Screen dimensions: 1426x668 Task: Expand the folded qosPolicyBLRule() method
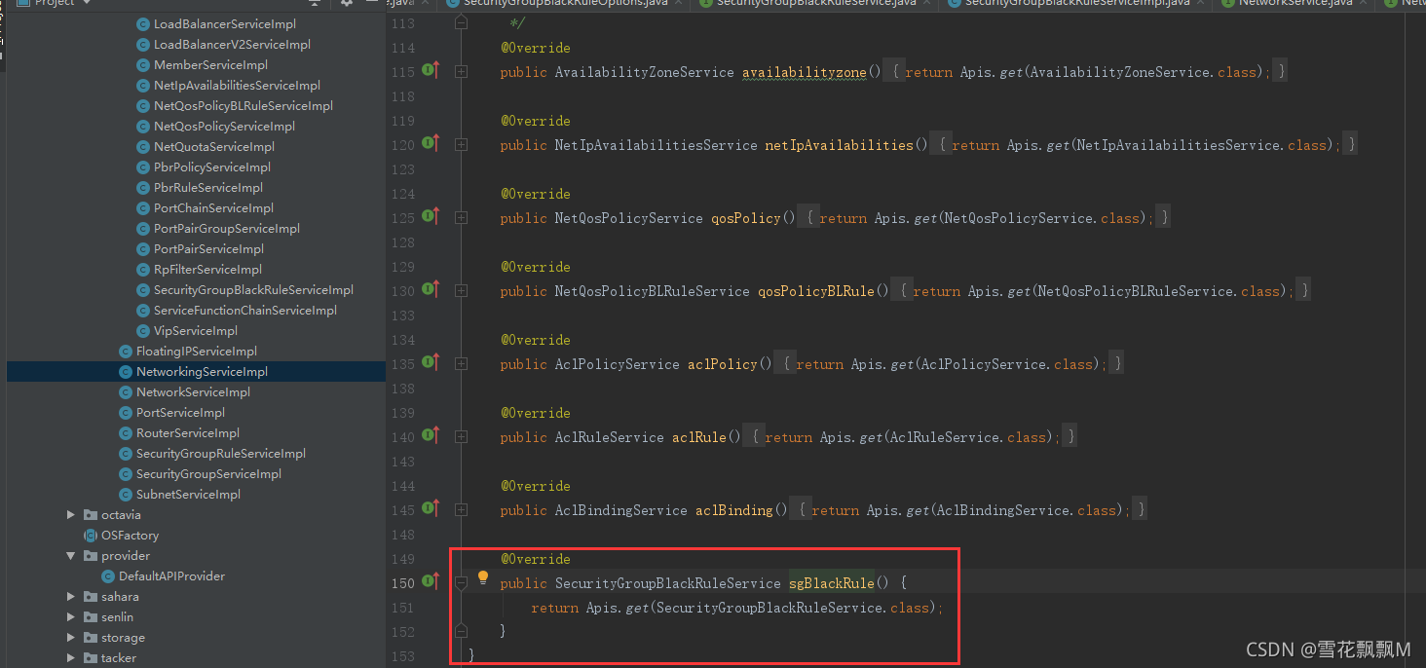tap(461, 290)
